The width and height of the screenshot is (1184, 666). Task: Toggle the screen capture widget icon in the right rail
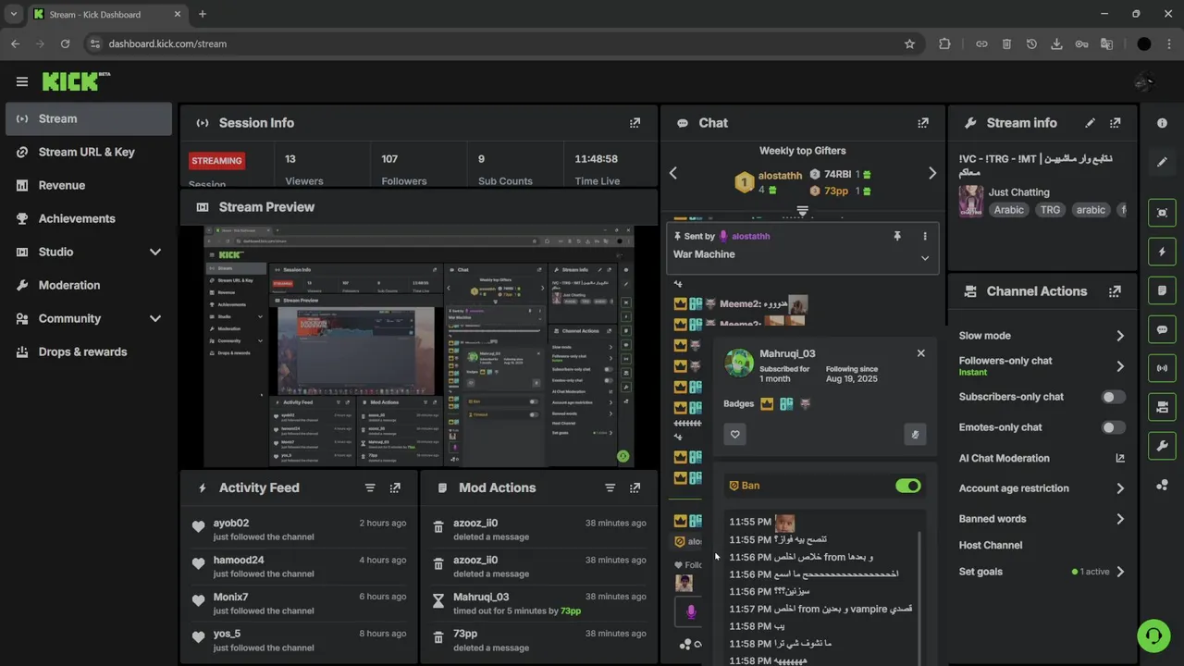(1163, 213)
